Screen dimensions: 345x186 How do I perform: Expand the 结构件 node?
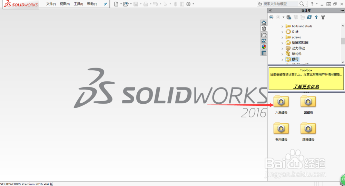(282, 54)
